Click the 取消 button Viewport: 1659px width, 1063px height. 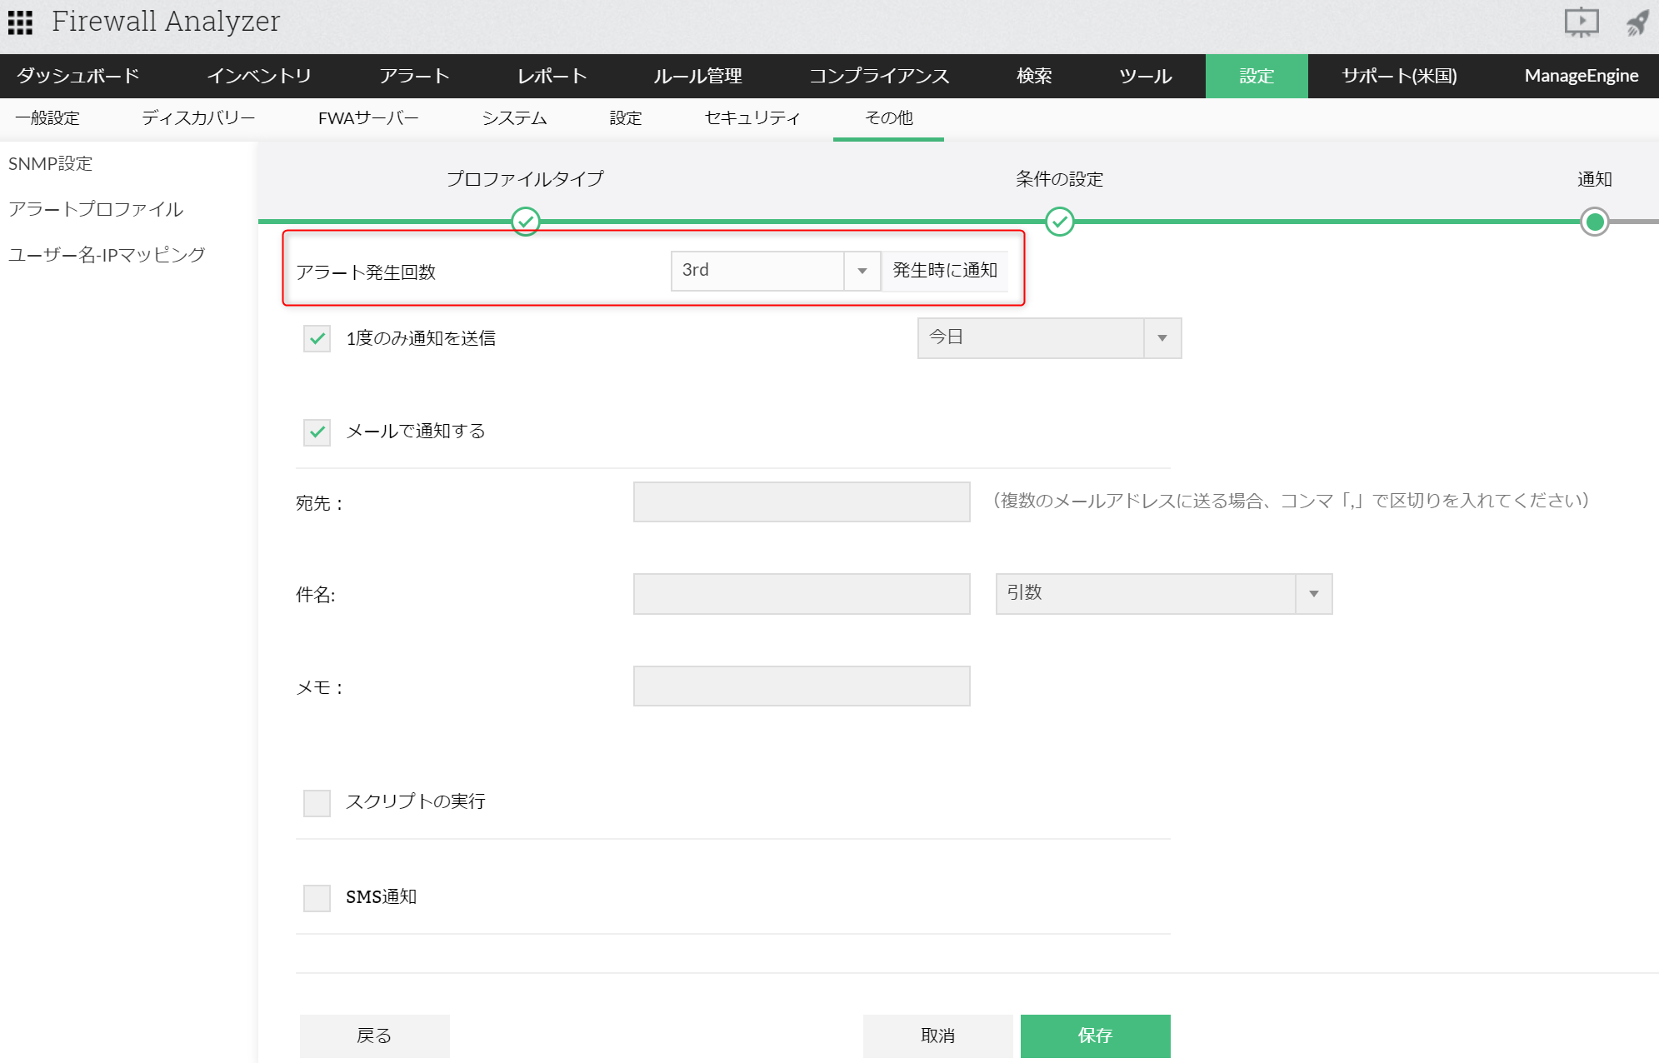937,1036
